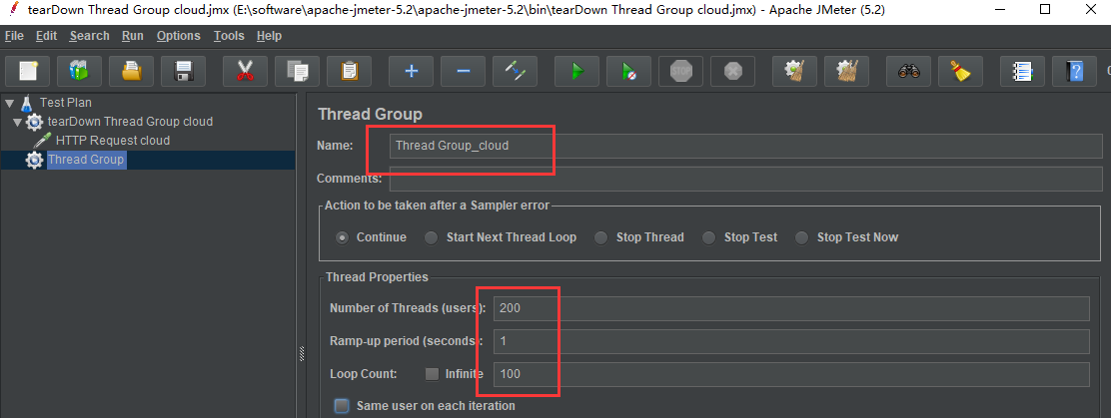Collapse tearDown Thread Group cloud node
Screen dimensions: 1111x418
pos(18,123)
